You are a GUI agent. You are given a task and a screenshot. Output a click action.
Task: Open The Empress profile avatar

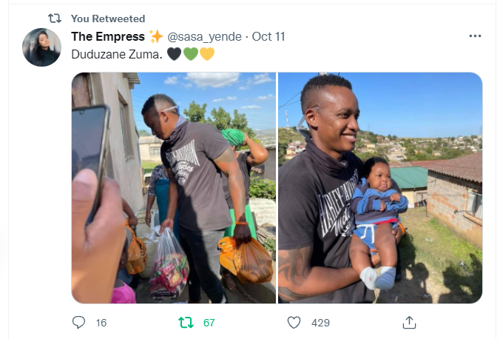pyautogui.click(x=41, y=47)
